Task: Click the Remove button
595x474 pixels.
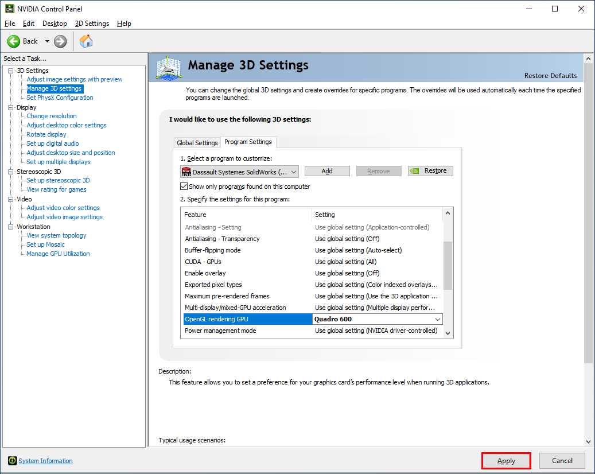Action: click(378, 171)
